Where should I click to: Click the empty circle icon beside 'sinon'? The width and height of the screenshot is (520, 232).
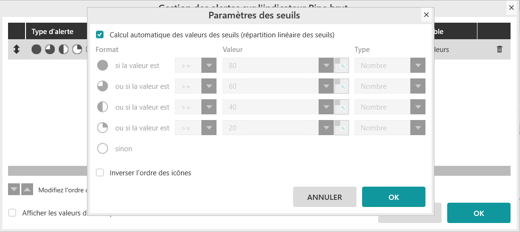(x=103, y=149)
